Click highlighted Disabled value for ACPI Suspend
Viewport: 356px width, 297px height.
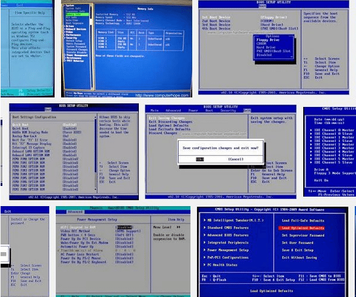124,228
